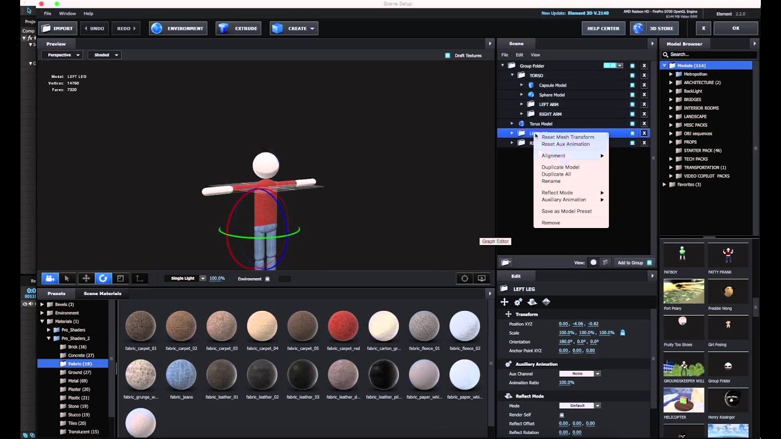Viewport: 781px width, 439px height.
Task: Activate the camera orbit tool in preview
Action: click(x=49, y=279)
